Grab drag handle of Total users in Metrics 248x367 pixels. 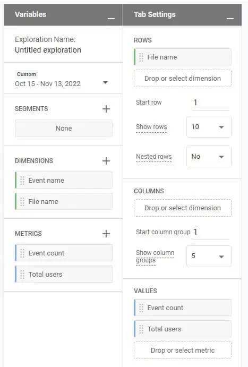22,274
